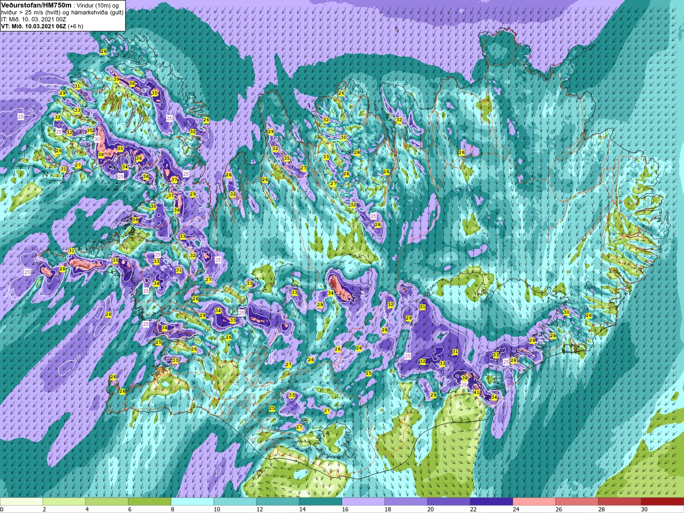Click the yellow gust label '39'
The height and width of the screenshot is (513, 684).
click(x=116, y=79)
